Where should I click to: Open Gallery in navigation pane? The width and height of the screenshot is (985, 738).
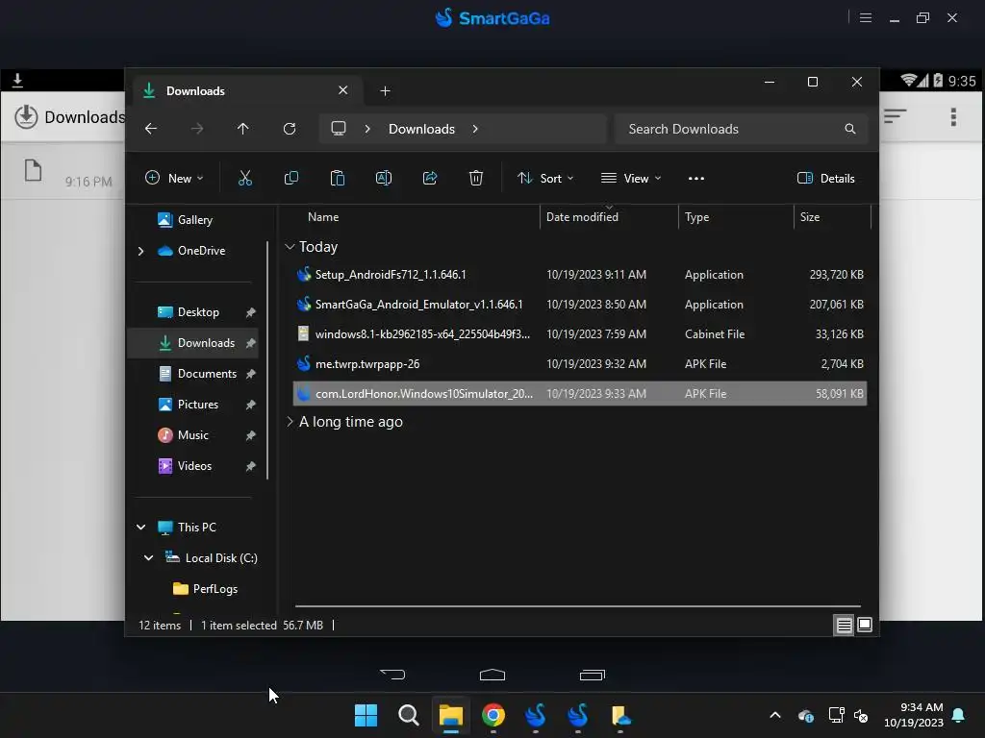(x=186, y=220)
